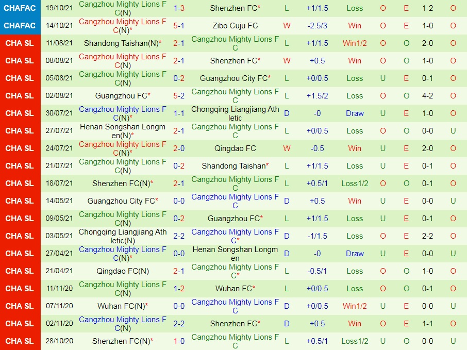The image size is (467, 350).
Task: Open Guangzhou FC on 09/05/21 row
Action: (235, 219)
